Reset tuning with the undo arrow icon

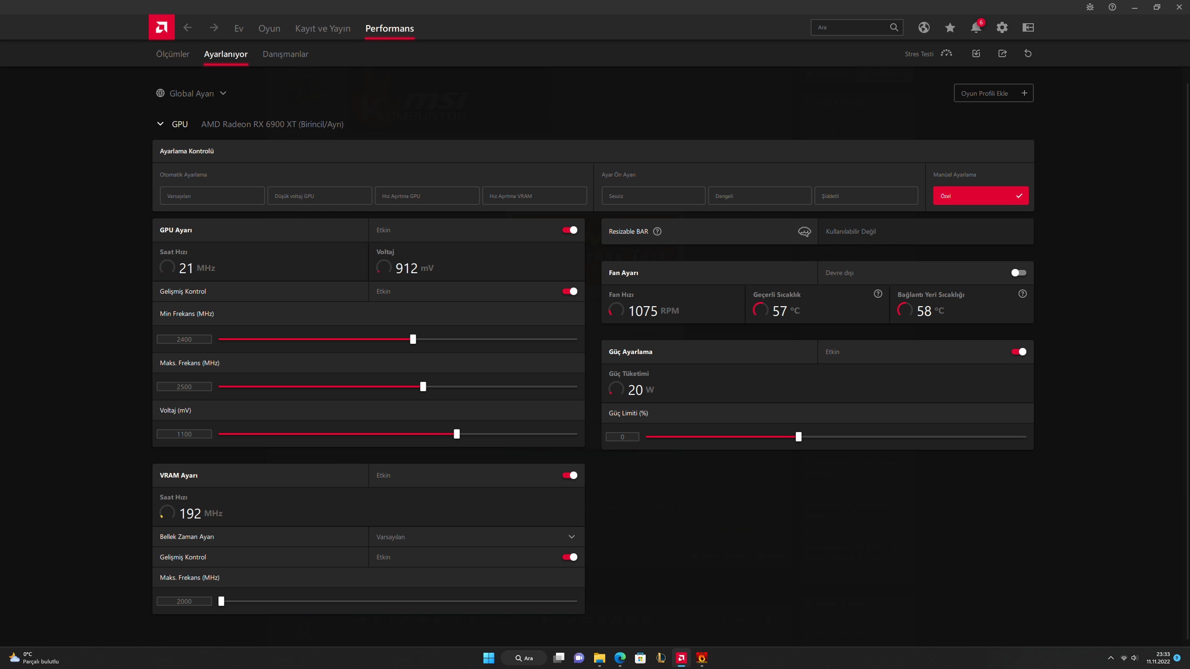(x=1028, y=53)
